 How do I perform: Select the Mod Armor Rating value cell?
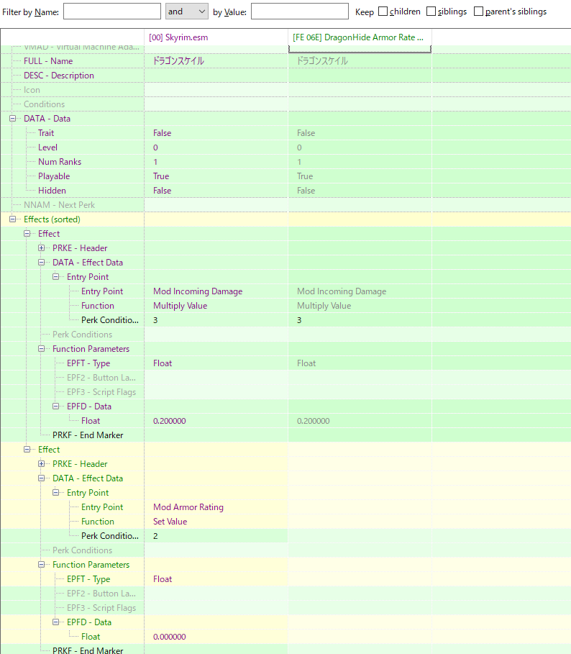click(188, 507)
